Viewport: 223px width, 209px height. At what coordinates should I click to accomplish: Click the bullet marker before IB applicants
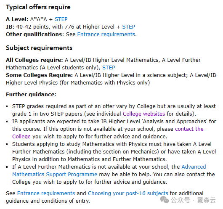7,122
